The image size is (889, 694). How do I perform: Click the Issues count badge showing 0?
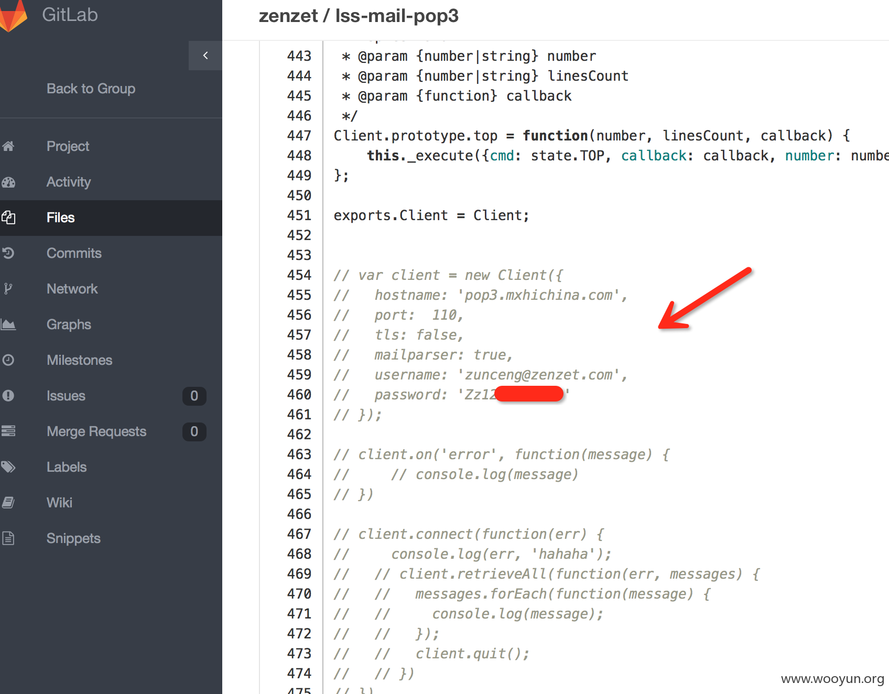click(x=194, y=396)
